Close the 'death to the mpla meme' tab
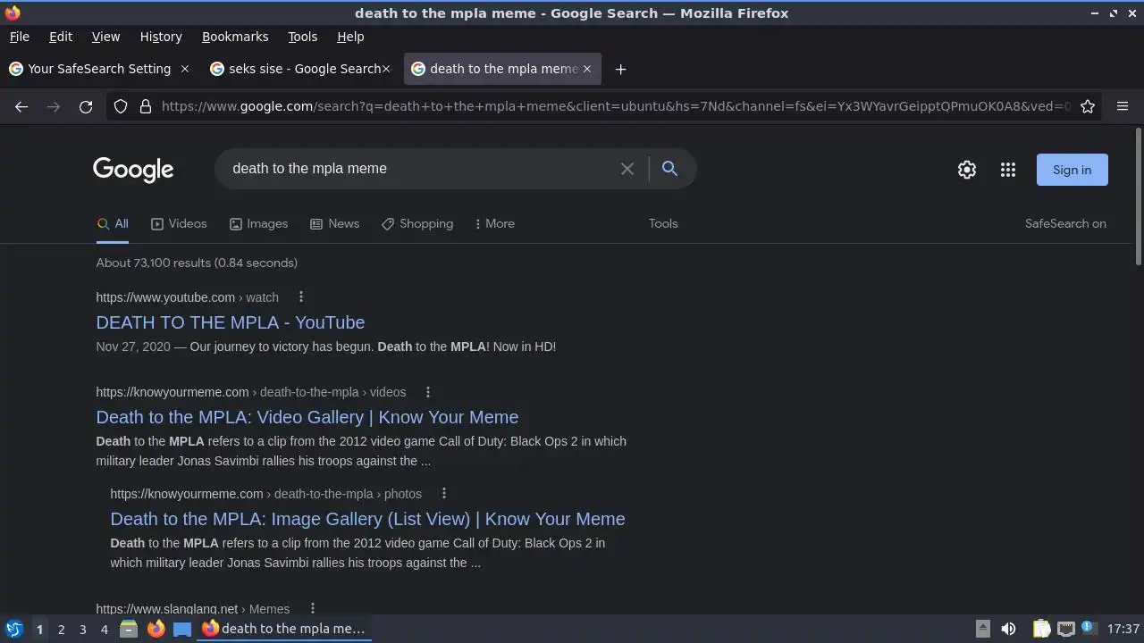This screenshot has height=643, width=1144. click(x=587, y=69)
